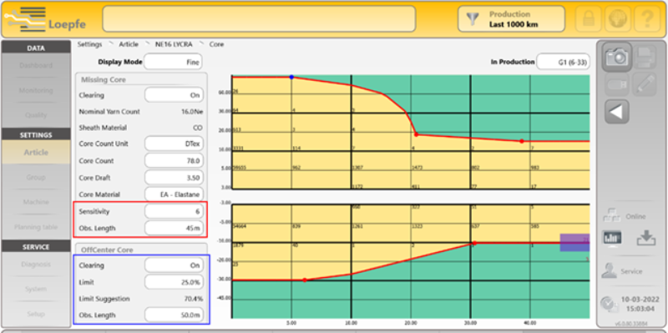Click the OffCenter Limit 25.0% field
The height and width of the screenshot is (333, 668).
click(174, 281)
